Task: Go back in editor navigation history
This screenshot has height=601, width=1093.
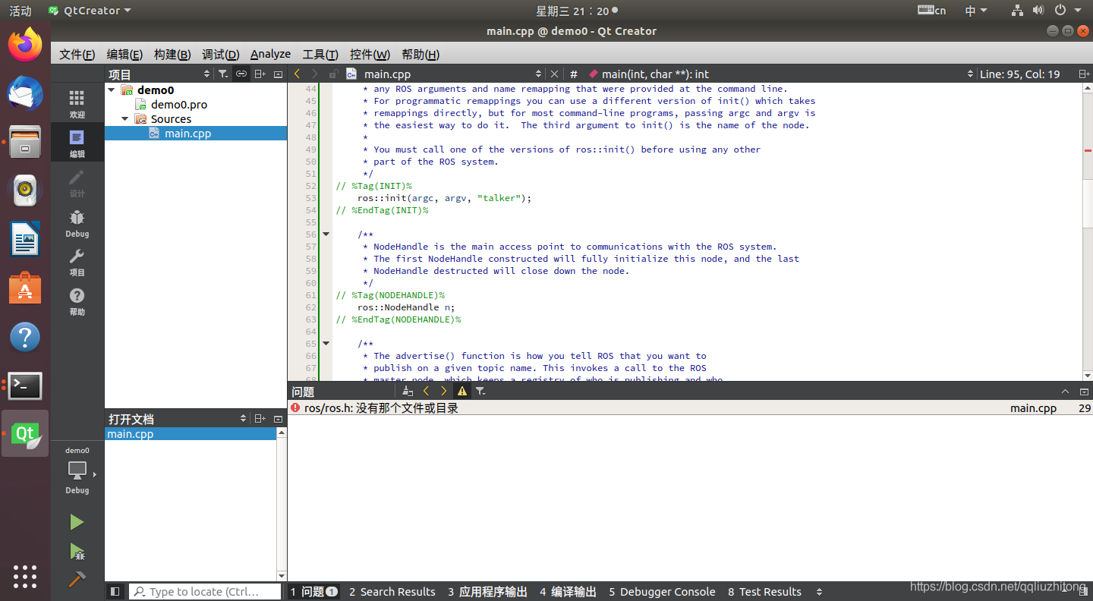Action: click(x=297, y=74)
